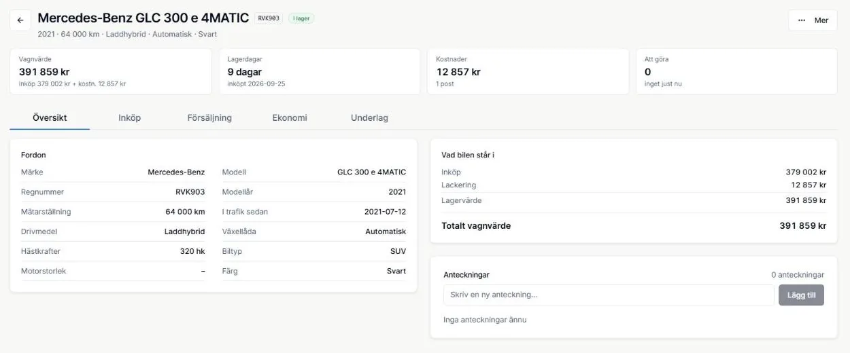Click the Totalt vagnvärde row
The image size is (850, 353).
point(634,225)
